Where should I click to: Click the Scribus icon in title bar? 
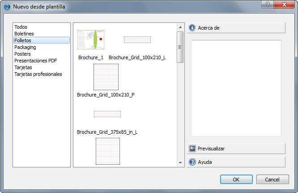click(x=7, y=7)
